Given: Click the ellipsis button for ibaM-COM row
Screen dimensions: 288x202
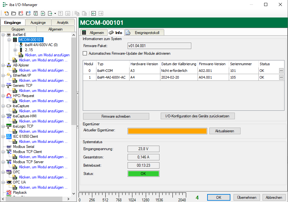Looking at the screenshot, I should coord(281,70).
